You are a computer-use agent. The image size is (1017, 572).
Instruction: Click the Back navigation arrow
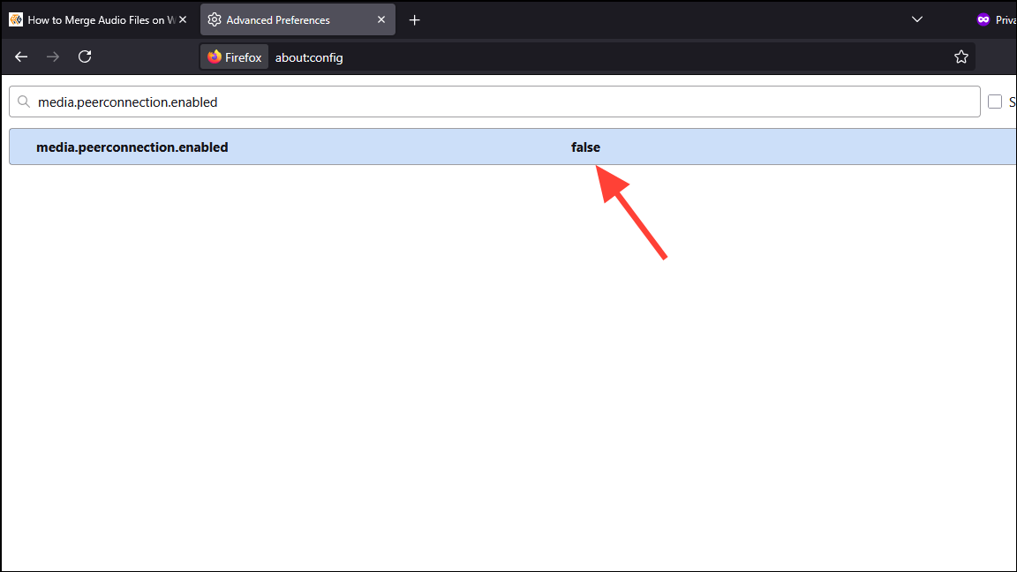coord(22,57)
